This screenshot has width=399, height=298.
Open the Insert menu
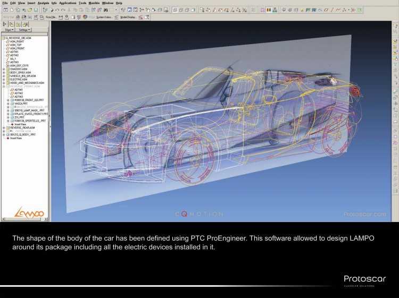pyautogui.click(x=31, y=3)
